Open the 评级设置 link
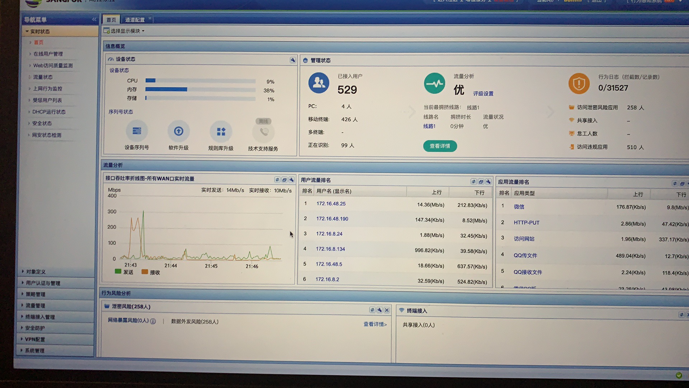This screenshot has width=689, height=388. [x=483, y=94]
